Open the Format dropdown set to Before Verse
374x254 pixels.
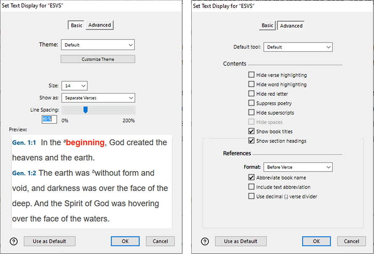click(298, 167)
